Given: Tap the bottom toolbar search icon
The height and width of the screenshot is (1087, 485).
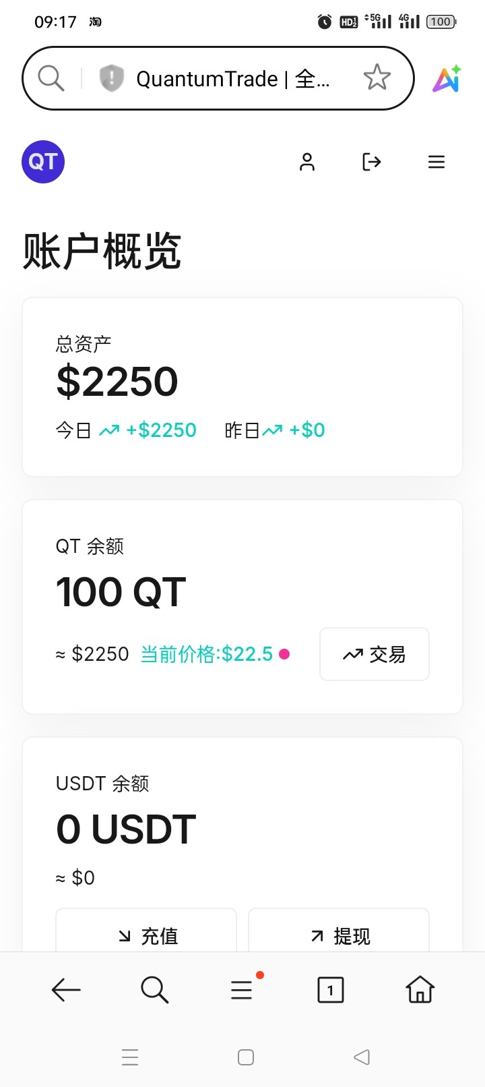Looking at the screenshot, I should tap(154, 990).
